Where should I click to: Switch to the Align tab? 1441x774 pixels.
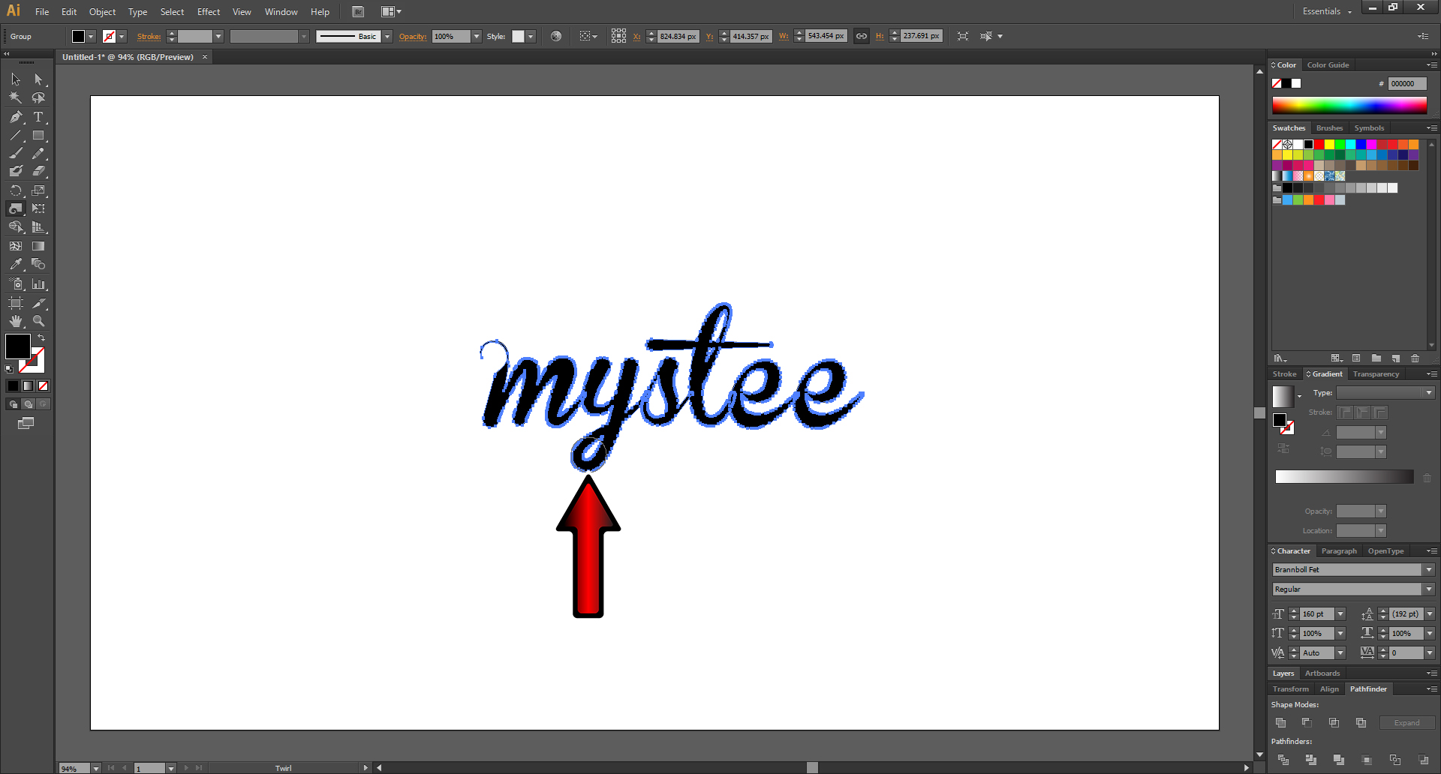coord(1329,689)
